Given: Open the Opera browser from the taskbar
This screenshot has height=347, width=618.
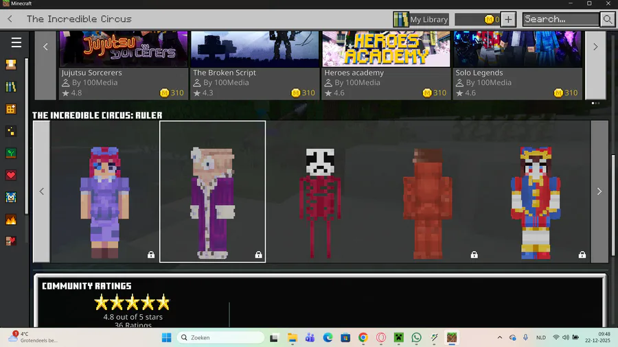Looking at the screenshot, I should [x=380, y=337].
